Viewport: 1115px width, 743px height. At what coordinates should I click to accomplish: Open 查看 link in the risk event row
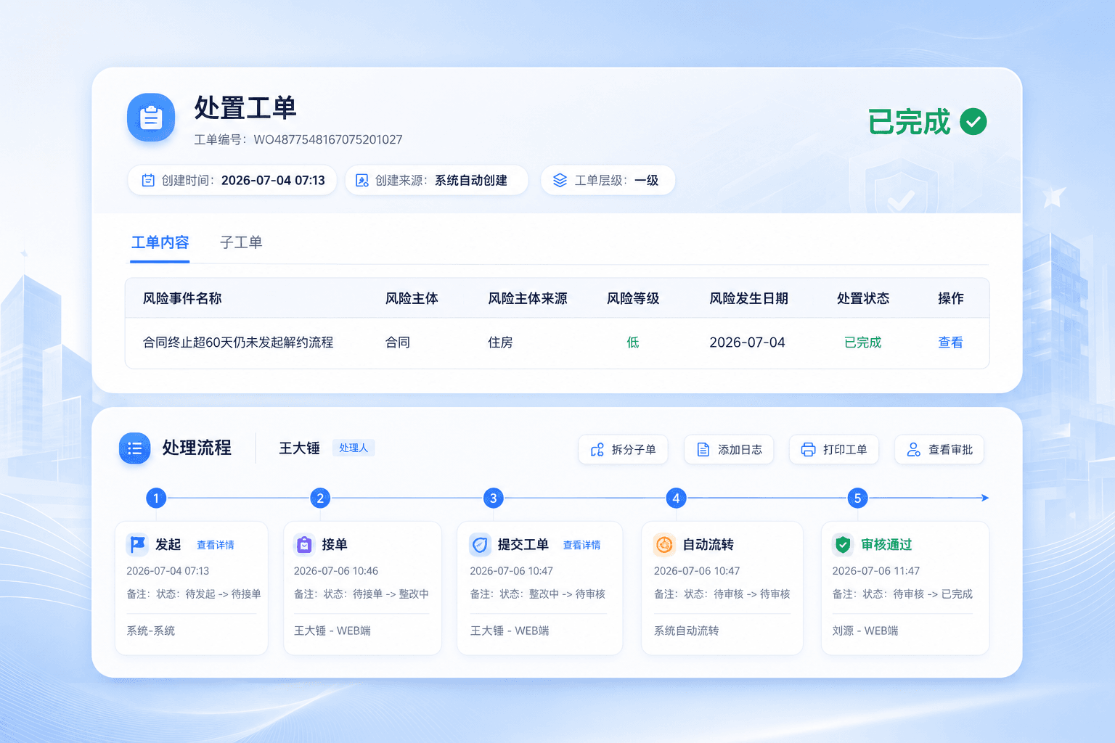point(950,342)
